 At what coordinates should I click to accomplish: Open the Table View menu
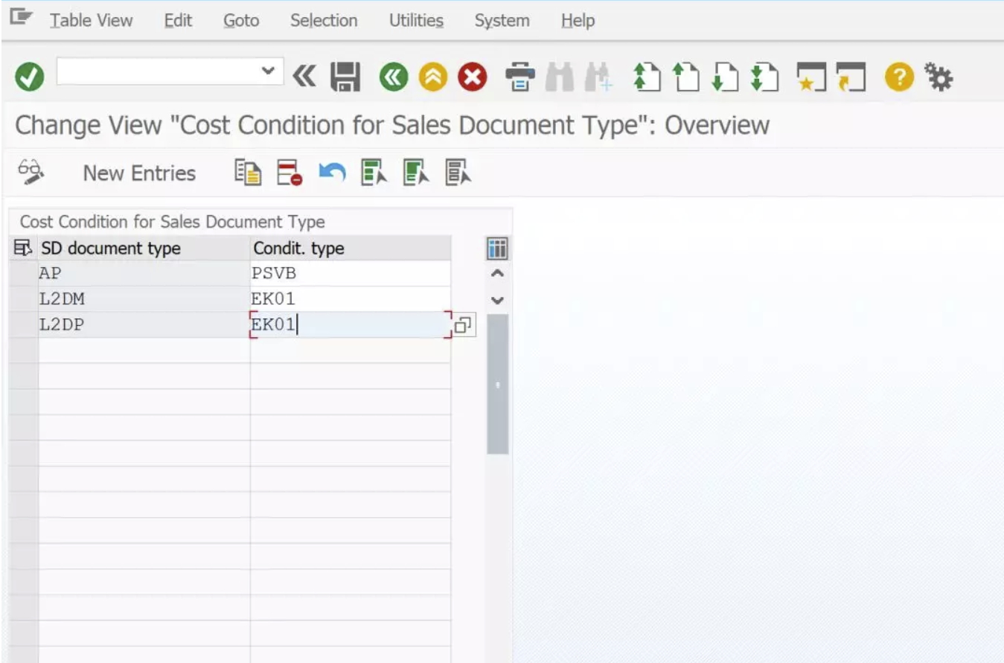(91, 20)
